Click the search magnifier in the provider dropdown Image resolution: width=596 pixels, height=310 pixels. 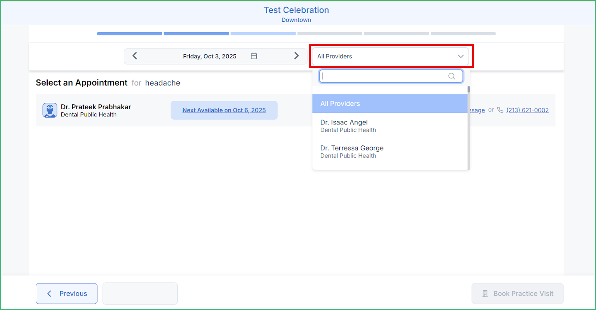click(452, 76)
